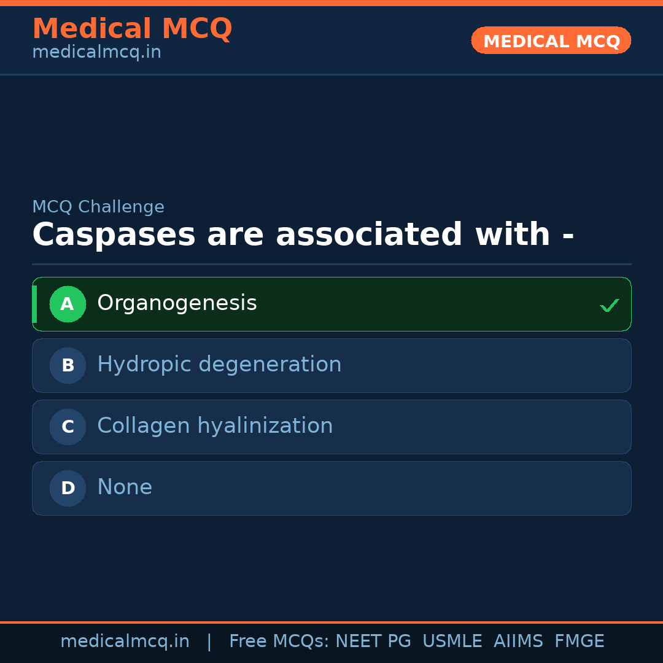Click the circular A badge icon
663x663 pixels.
68,304
